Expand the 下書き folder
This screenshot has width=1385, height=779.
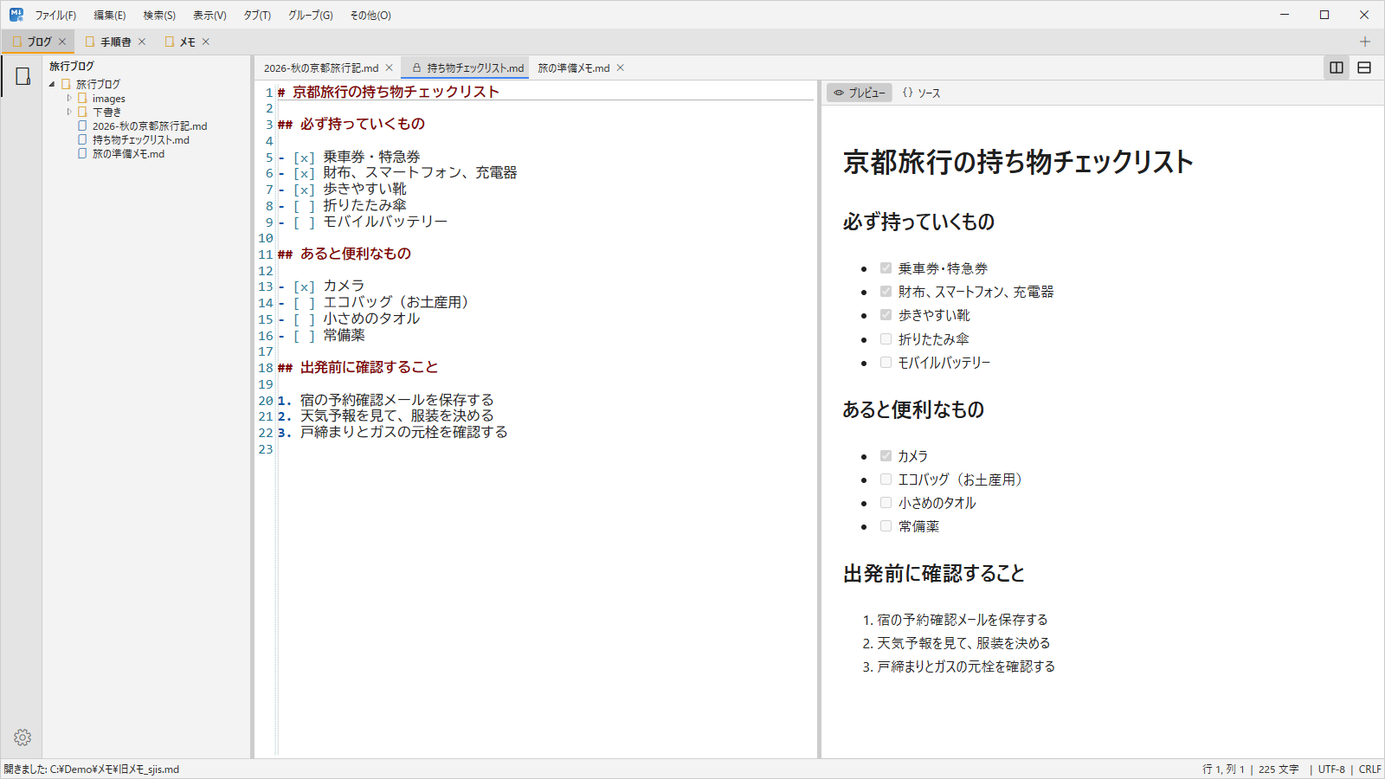coord(69,112)
